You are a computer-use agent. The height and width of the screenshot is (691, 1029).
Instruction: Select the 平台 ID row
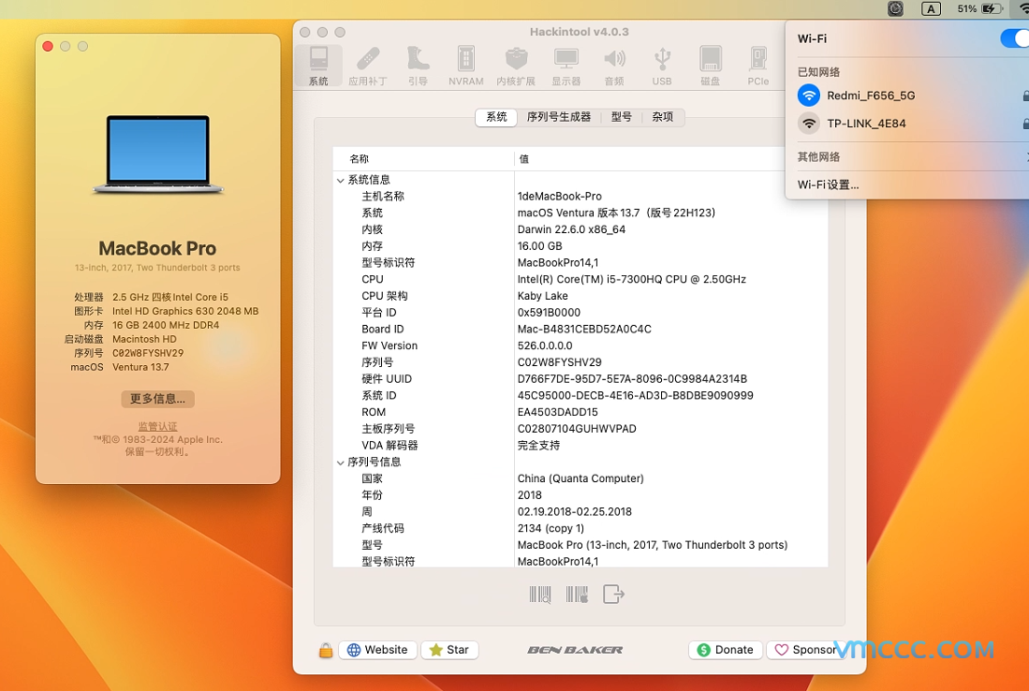click(x=581, y=313)
